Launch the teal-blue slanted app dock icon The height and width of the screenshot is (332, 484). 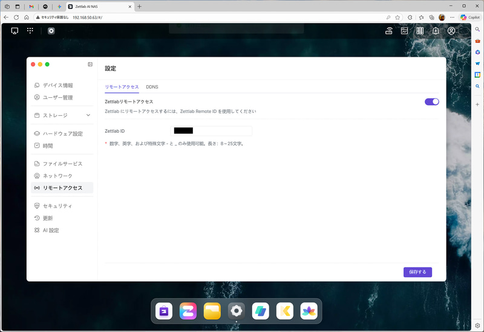(x=261, y=311)
